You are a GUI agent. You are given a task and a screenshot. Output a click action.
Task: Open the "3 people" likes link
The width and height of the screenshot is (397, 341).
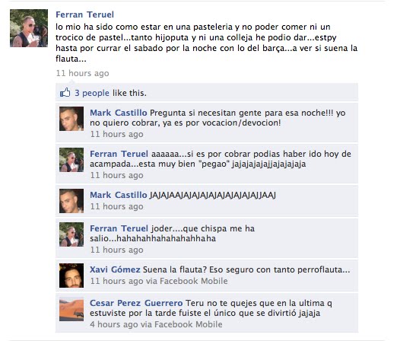point(92,93)
